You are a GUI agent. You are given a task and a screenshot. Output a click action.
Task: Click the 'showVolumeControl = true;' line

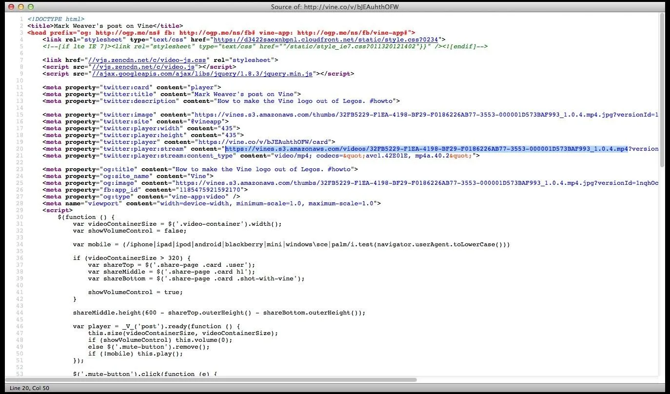[x=136, y=292]
